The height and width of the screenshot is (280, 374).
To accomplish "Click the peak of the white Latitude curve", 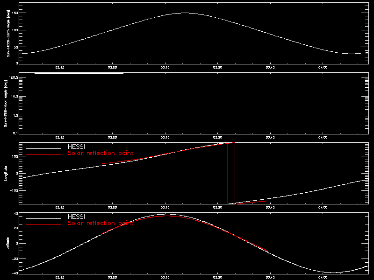I will click(x=166, y=214).
